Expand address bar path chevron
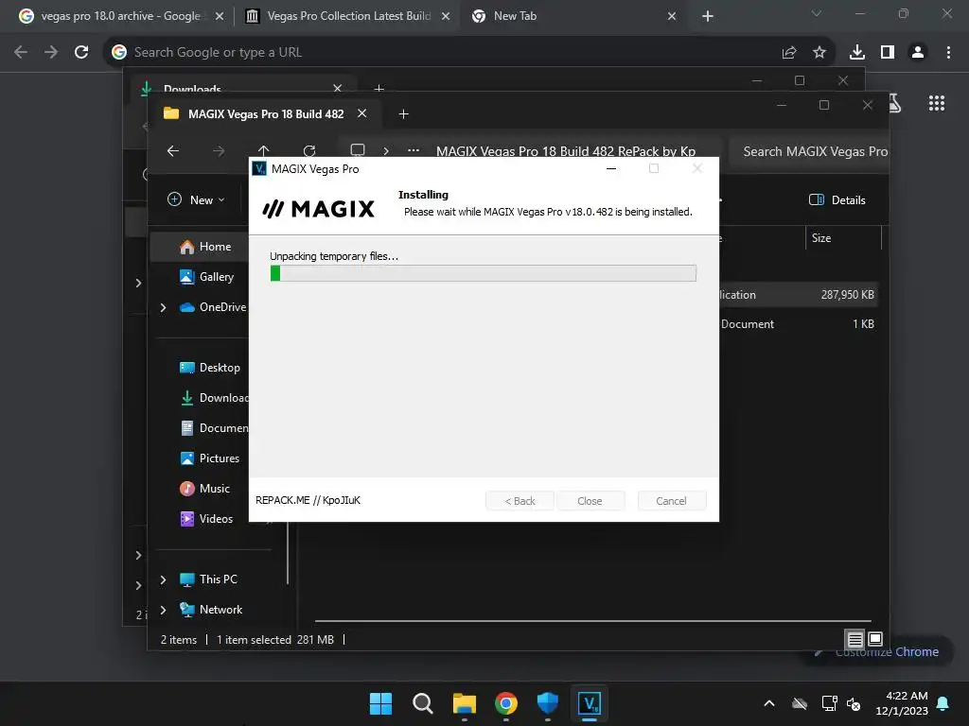This screenshot has width=969, height=726. point(386,150)
